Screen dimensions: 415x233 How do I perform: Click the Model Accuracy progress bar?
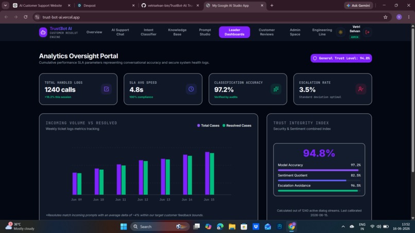[x=319, y=170]
